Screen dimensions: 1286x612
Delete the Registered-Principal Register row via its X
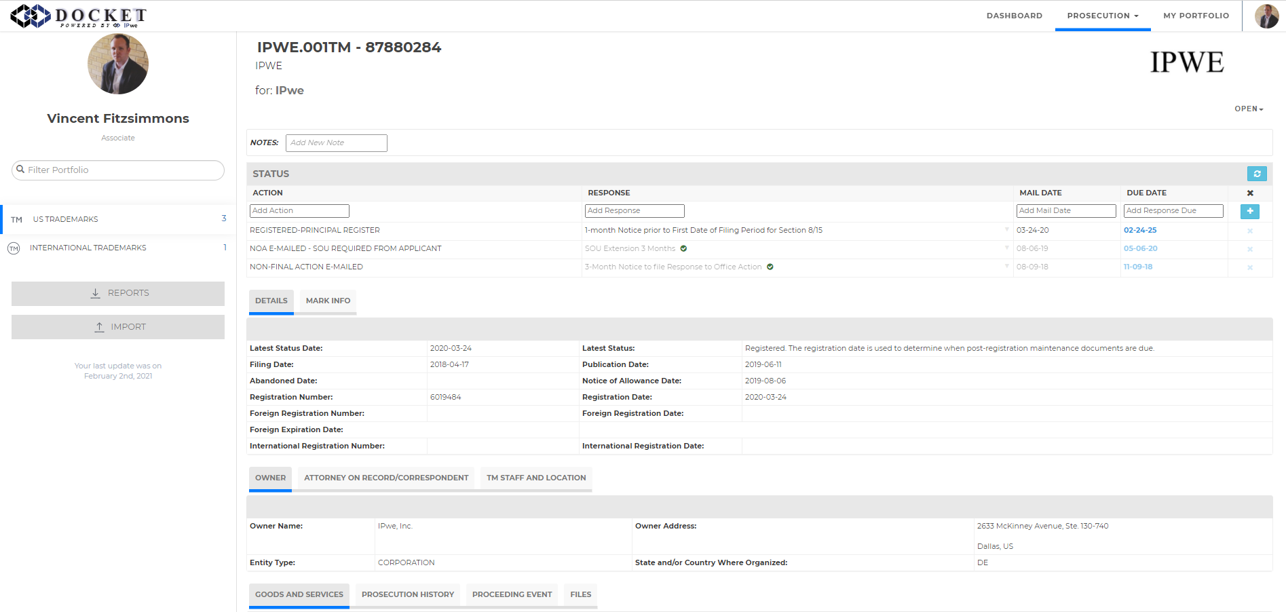coord(1249,231)
